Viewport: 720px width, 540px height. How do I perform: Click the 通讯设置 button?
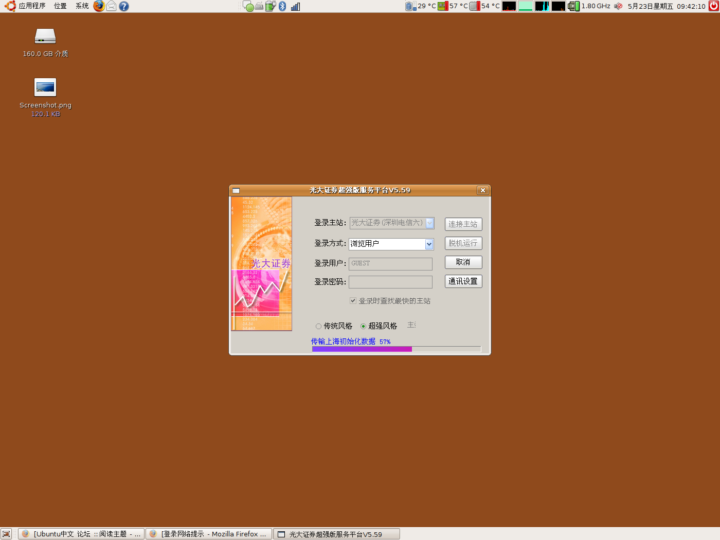[x=463, y=281]
